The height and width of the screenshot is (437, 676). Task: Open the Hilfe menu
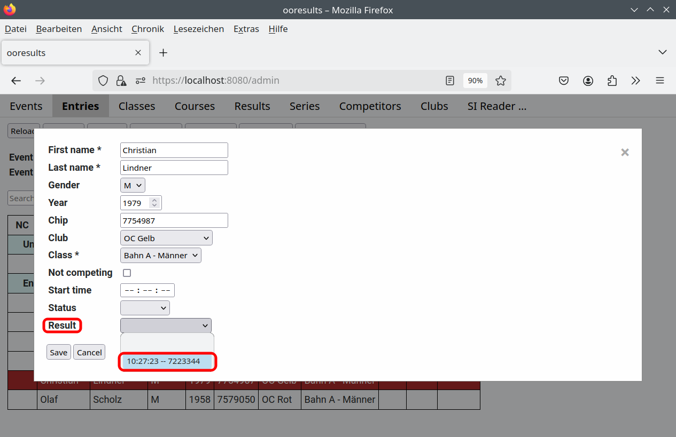click(278, 29)
